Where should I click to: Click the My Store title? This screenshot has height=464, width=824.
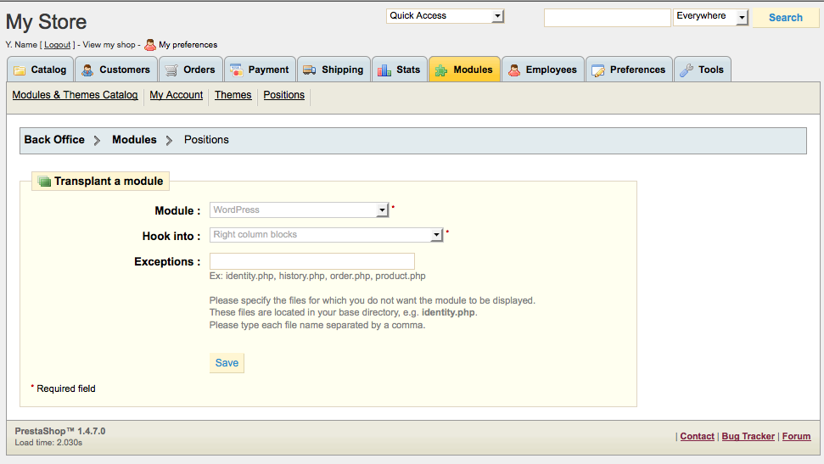(x=46, y=22)
